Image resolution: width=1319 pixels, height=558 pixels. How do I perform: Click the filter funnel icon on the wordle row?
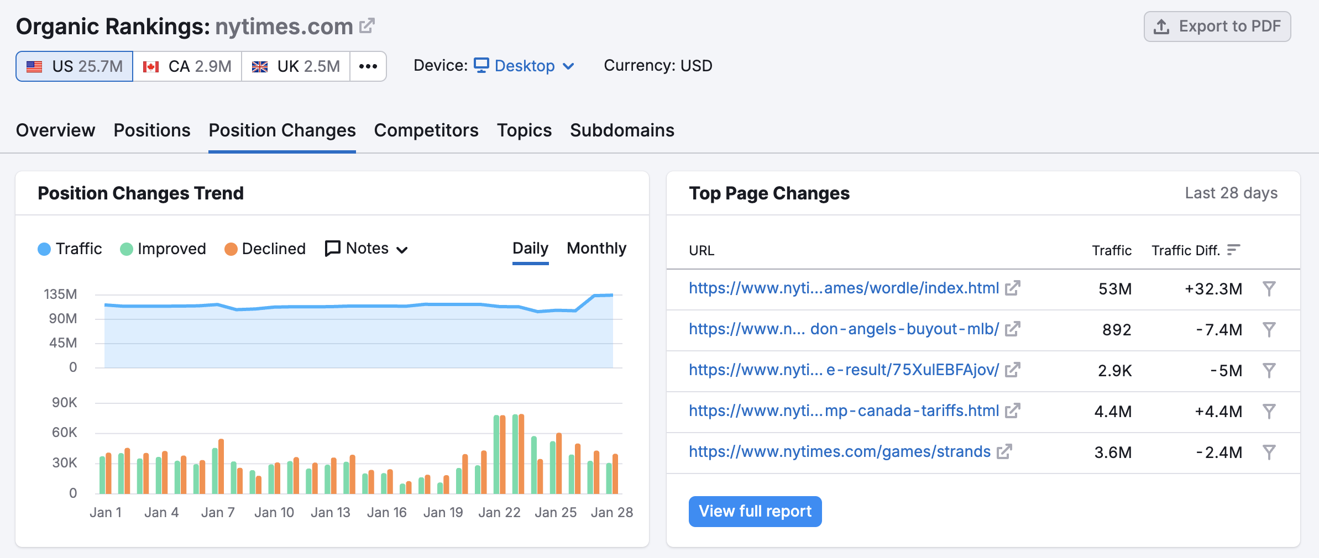coord(1270,288)
